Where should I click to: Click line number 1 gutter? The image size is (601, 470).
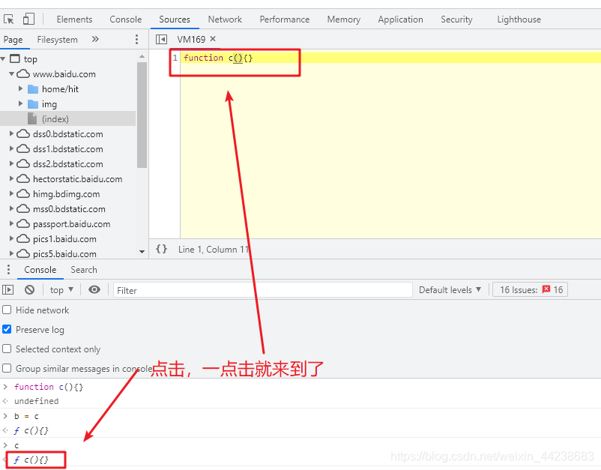pyautogui.click(x=175, y=58)
